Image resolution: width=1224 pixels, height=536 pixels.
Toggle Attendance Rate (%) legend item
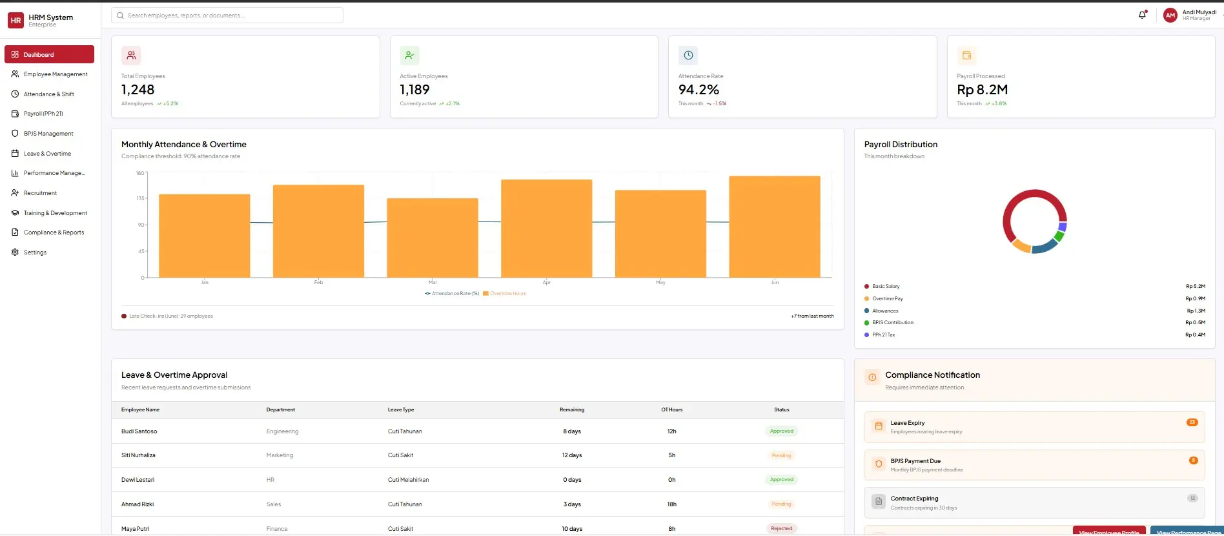click(x=451, y=294)
